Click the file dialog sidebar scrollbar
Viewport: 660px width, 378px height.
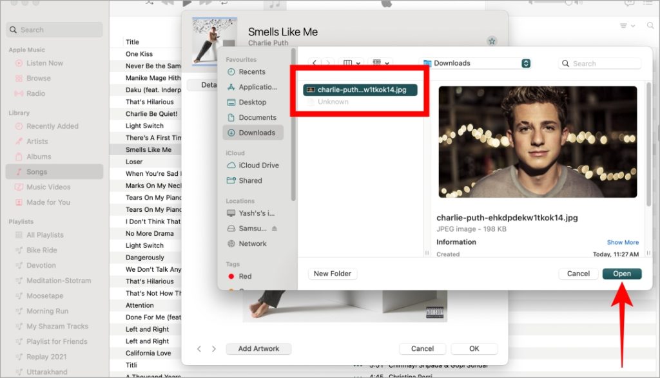[x=293, y=125]
